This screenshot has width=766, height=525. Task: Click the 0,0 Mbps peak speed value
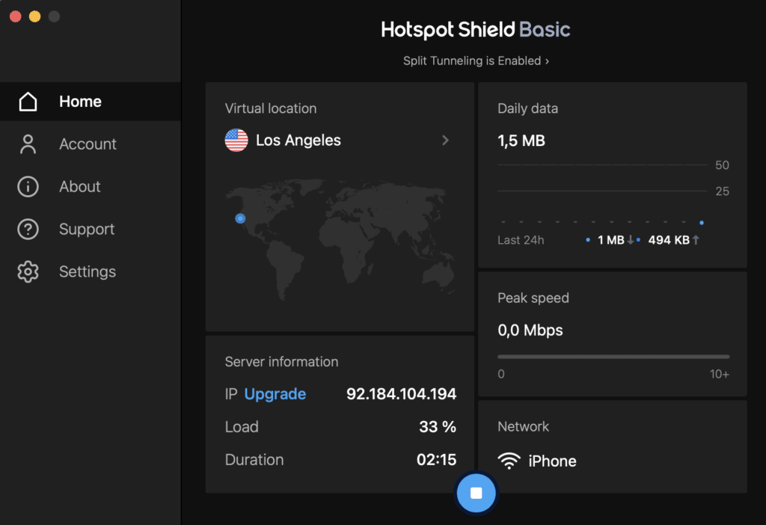coord(530,330)
